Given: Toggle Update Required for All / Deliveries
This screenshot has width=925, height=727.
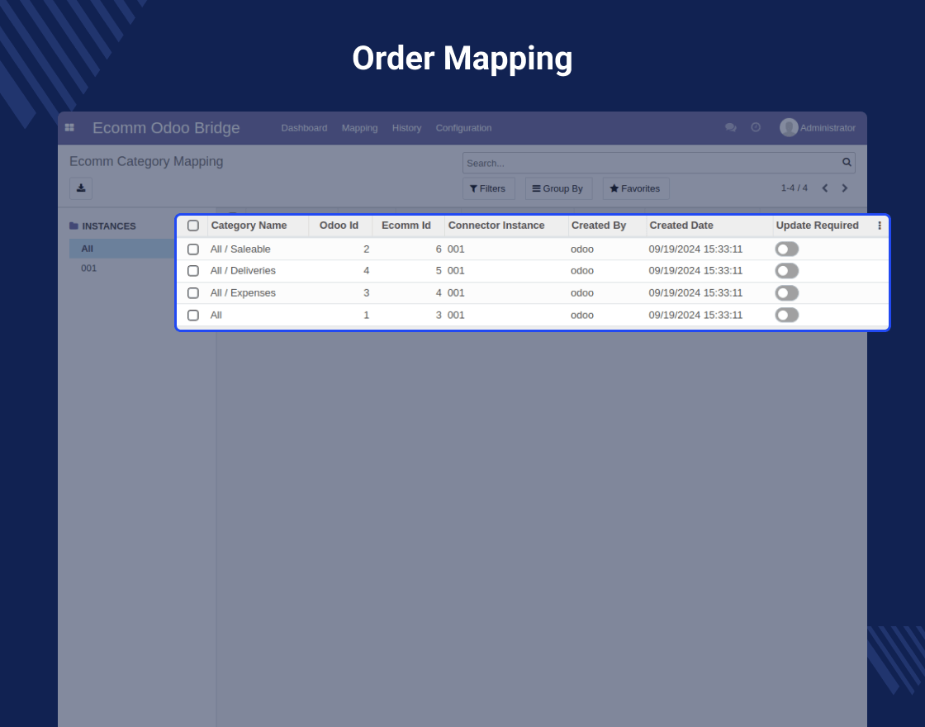Looking at the screenshot, I should point(787,271).
